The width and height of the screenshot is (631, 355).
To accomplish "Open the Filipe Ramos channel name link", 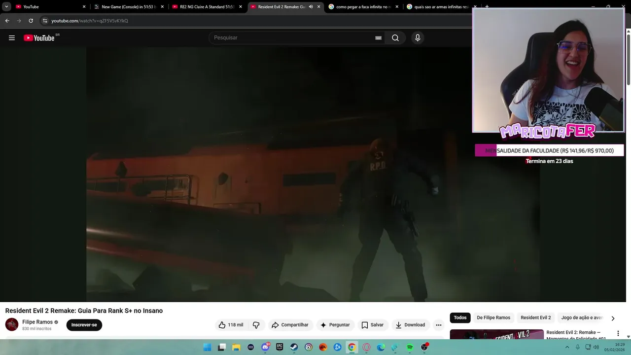I will click(37, 322).
